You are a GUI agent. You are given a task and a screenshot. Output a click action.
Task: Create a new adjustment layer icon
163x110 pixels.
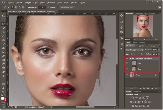[x=144, y=88]
